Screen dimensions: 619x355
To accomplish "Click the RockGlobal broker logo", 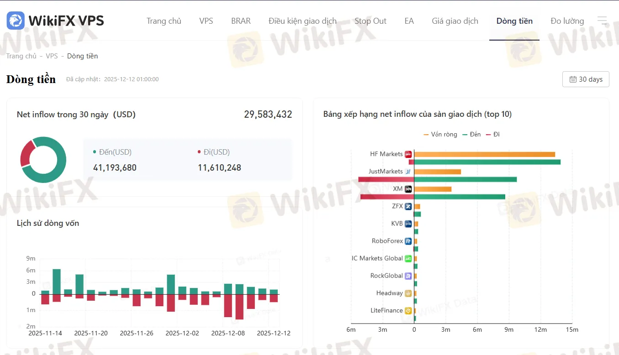I will [x=408, y=276].
